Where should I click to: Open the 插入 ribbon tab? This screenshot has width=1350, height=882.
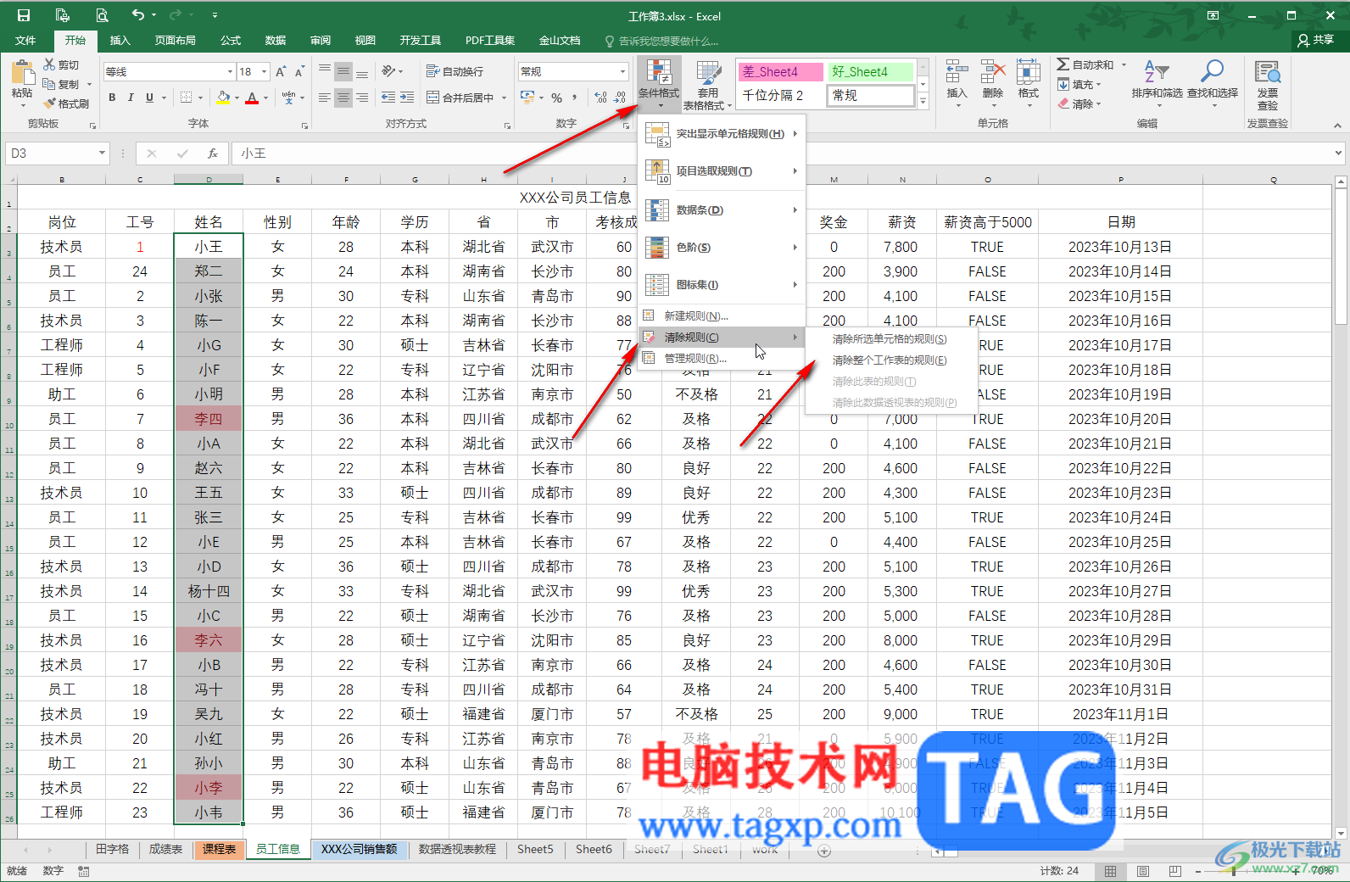point(120,41)
